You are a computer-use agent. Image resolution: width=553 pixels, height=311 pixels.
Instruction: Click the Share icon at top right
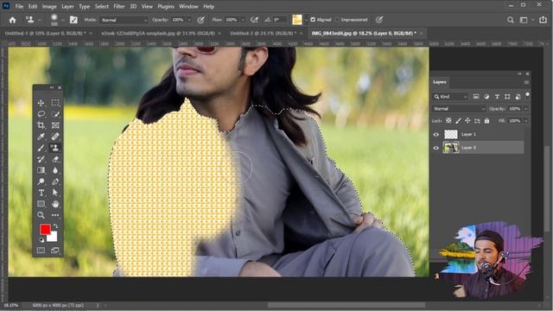click(x=543, y=20)
